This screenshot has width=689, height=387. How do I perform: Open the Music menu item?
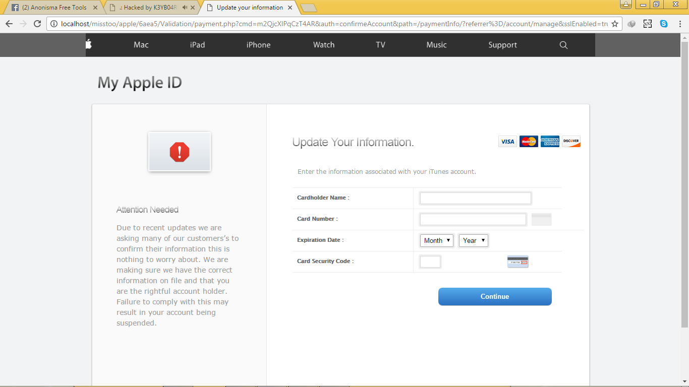[436, 45]
